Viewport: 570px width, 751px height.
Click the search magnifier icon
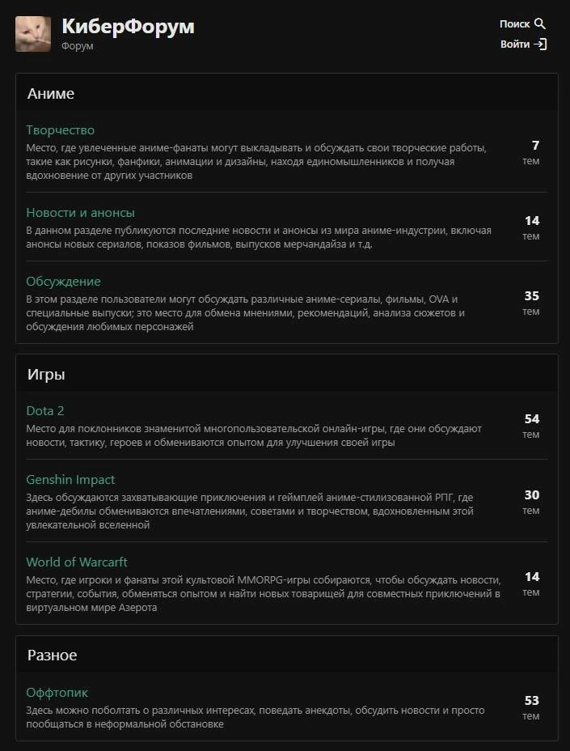pos(540,23)
